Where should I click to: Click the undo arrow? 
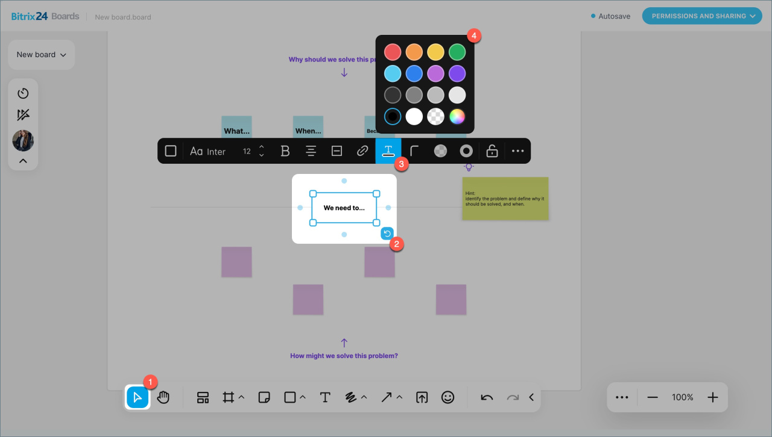point(487,397)
